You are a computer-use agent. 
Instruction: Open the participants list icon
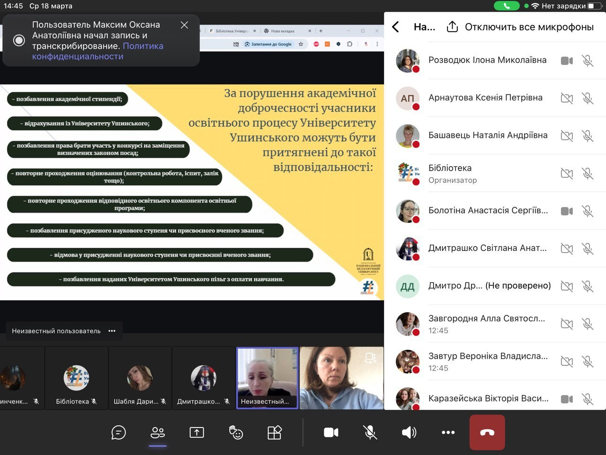[158, 432]
